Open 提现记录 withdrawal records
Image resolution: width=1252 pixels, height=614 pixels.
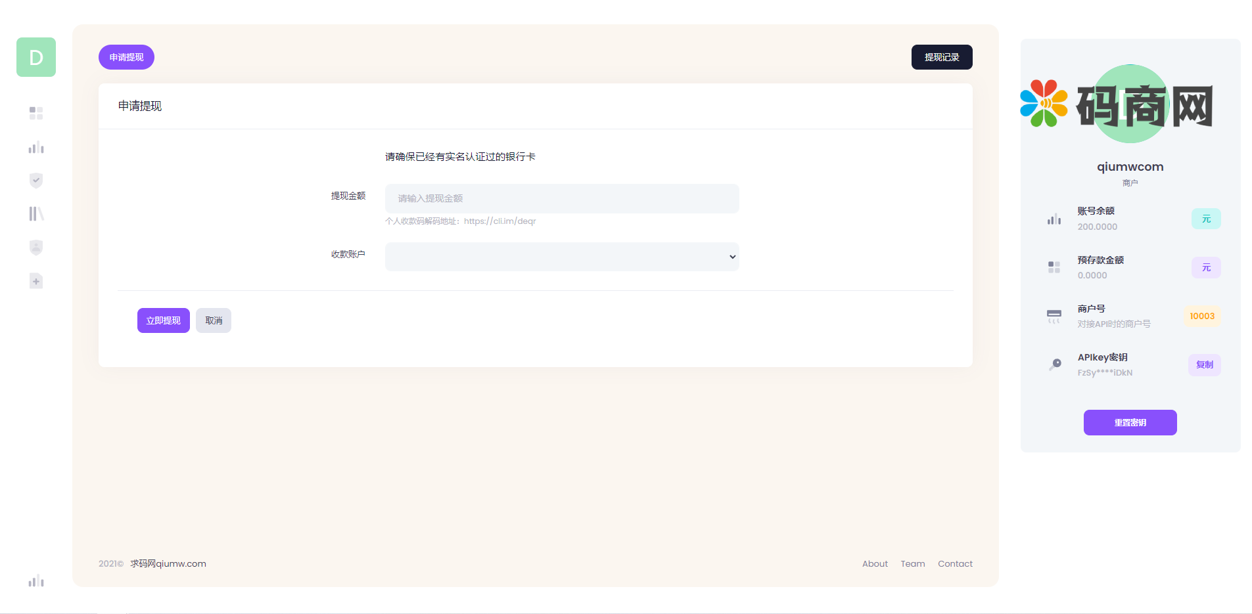[x=941, y=57]
